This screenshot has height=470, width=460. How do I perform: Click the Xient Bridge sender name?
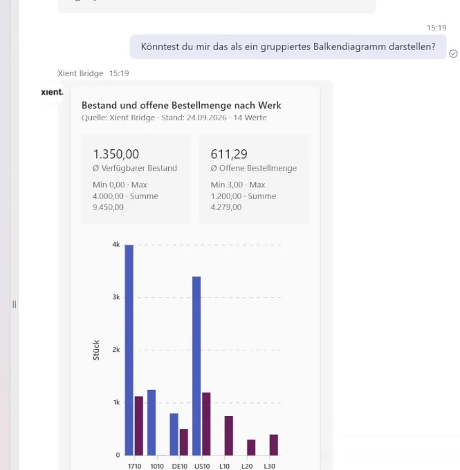80,73
